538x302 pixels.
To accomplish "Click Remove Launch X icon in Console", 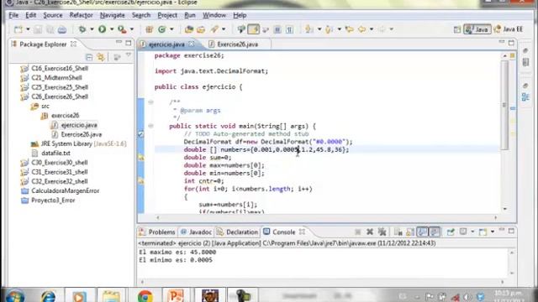I will [x=370, y=232].
